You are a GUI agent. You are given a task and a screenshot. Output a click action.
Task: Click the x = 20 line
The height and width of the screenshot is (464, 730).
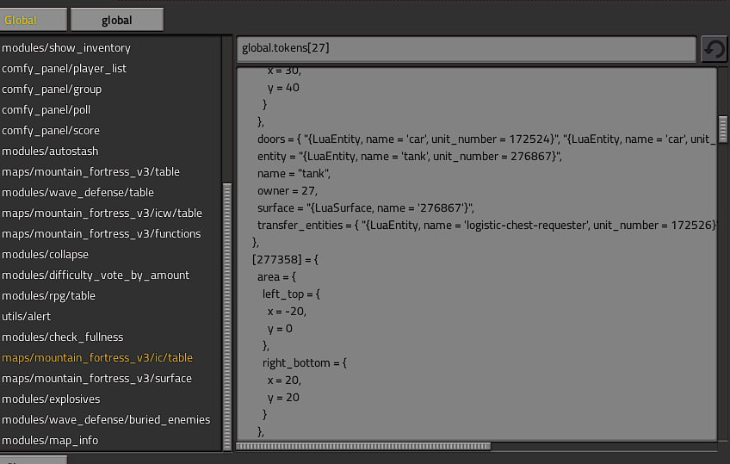tap(284, 380)
